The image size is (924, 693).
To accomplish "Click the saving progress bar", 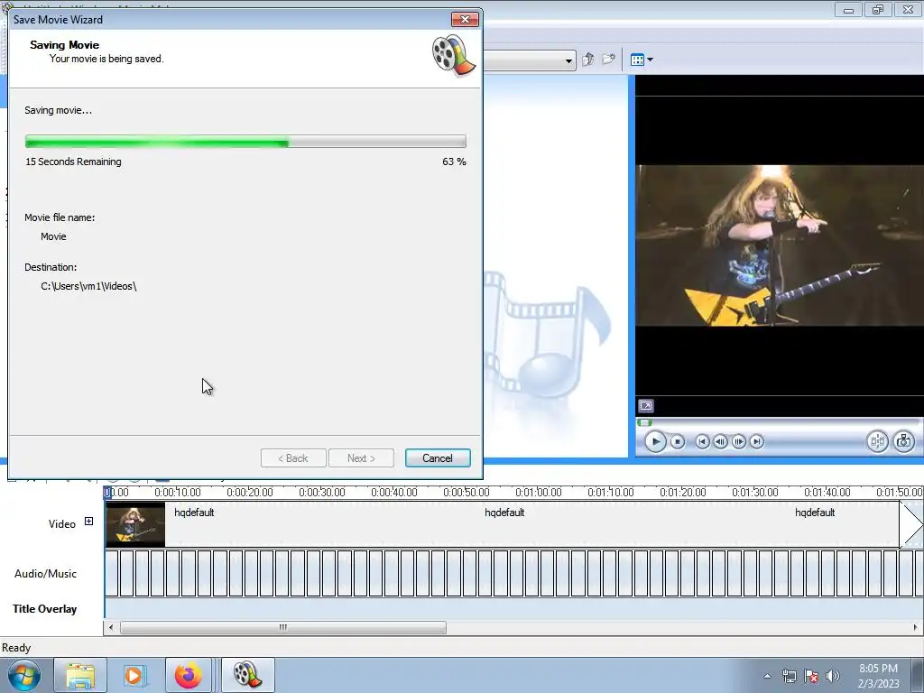I will [245, 142].
